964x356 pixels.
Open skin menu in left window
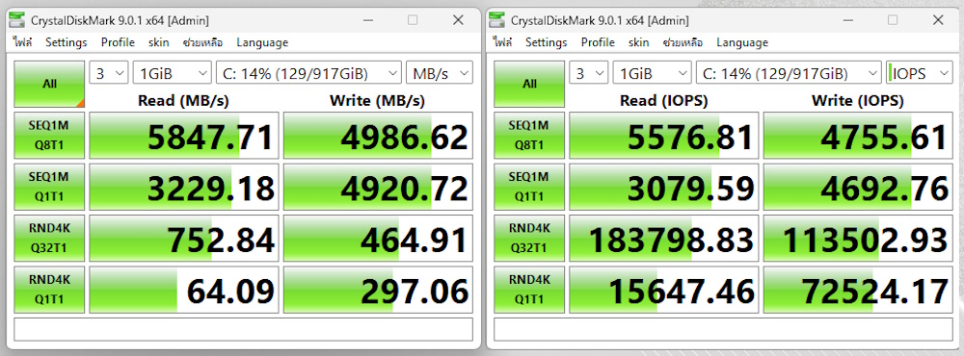coord(159,42)
